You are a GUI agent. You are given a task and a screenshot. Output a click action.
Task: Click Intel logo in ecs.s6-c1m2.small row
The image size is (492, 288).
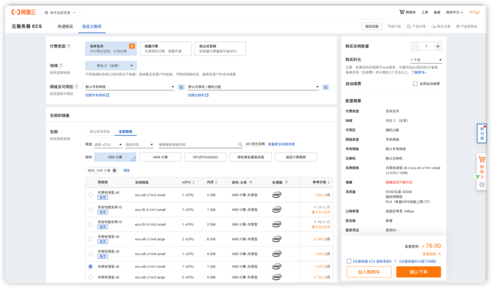(x=276, y=195)
